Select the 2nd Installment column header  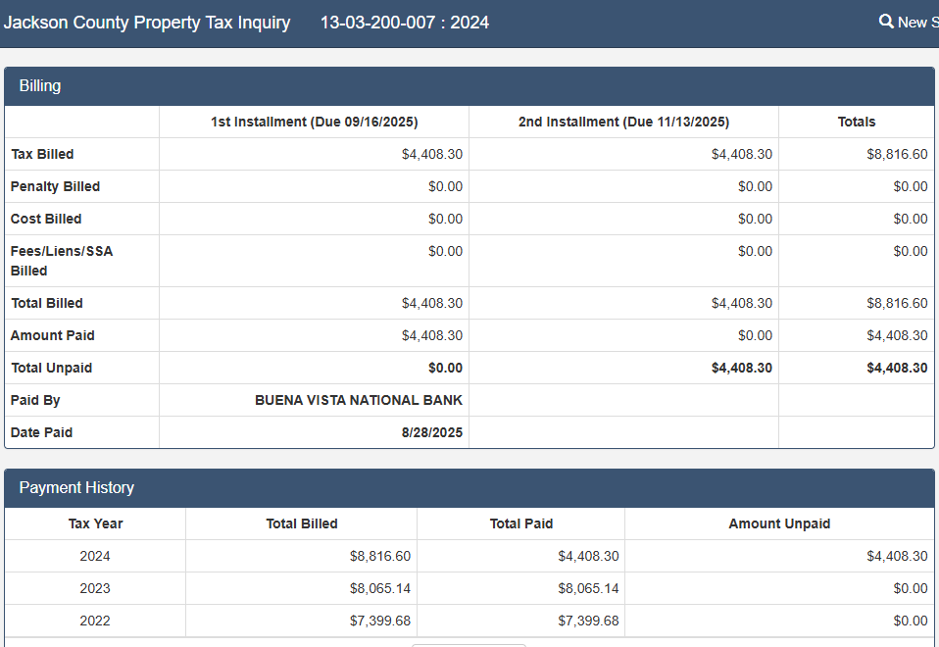(623, 122)
